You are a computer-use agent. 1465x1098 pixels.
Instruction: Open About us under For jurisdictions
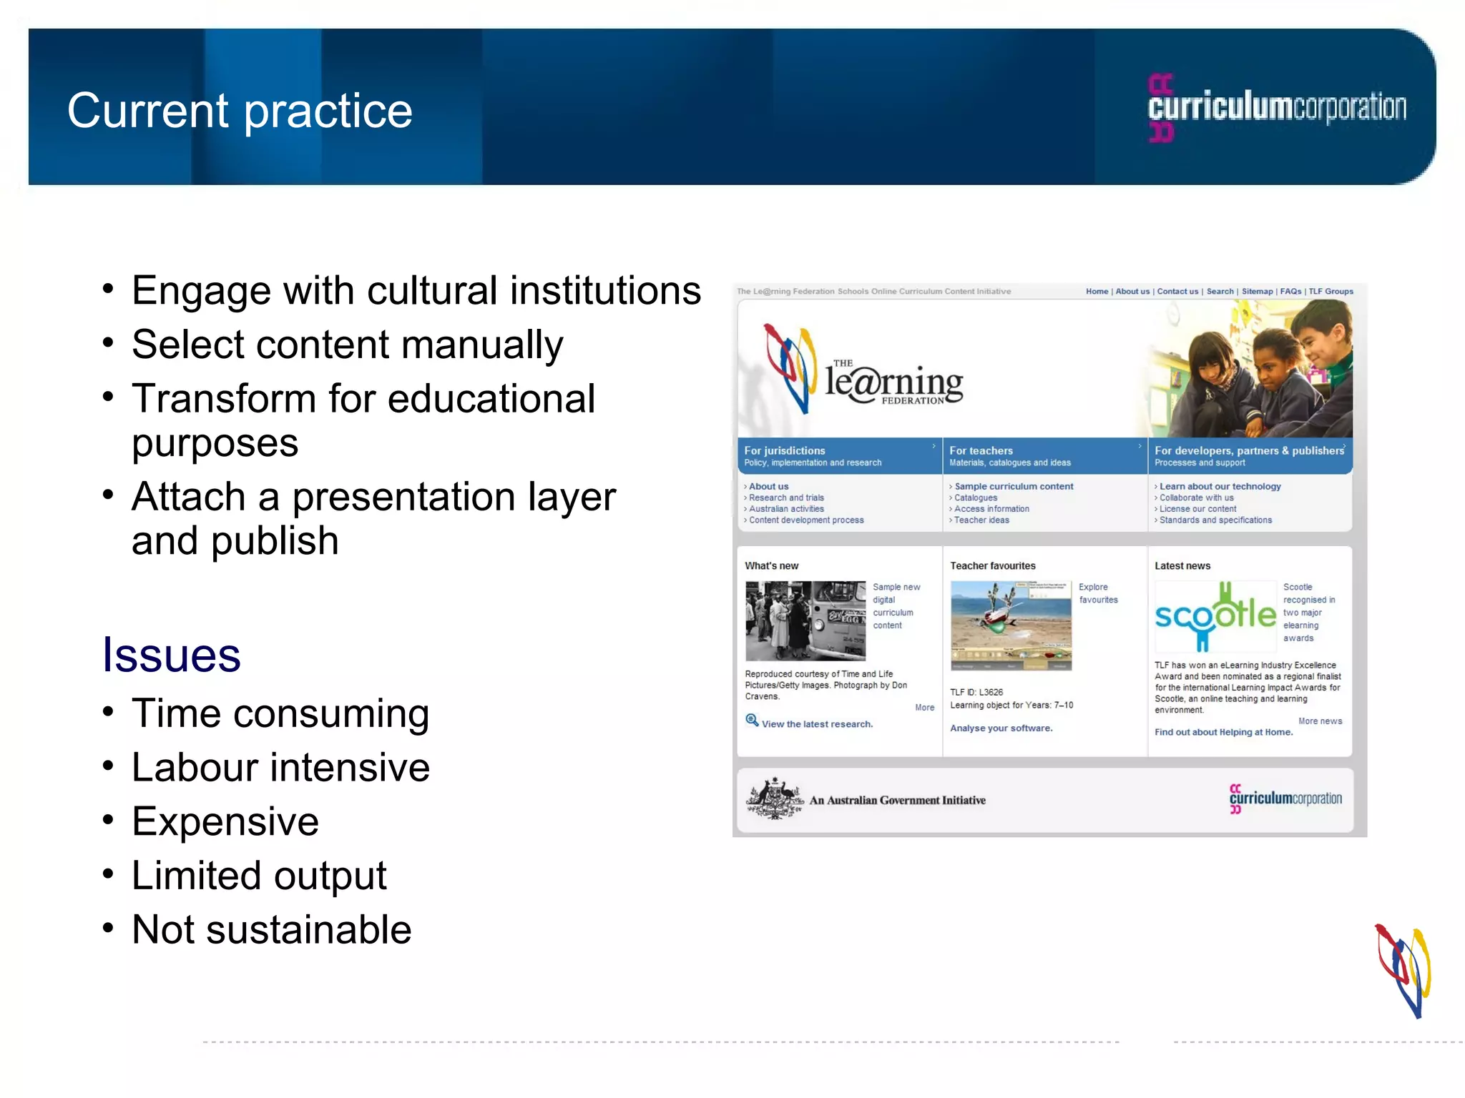coord(768,487)
